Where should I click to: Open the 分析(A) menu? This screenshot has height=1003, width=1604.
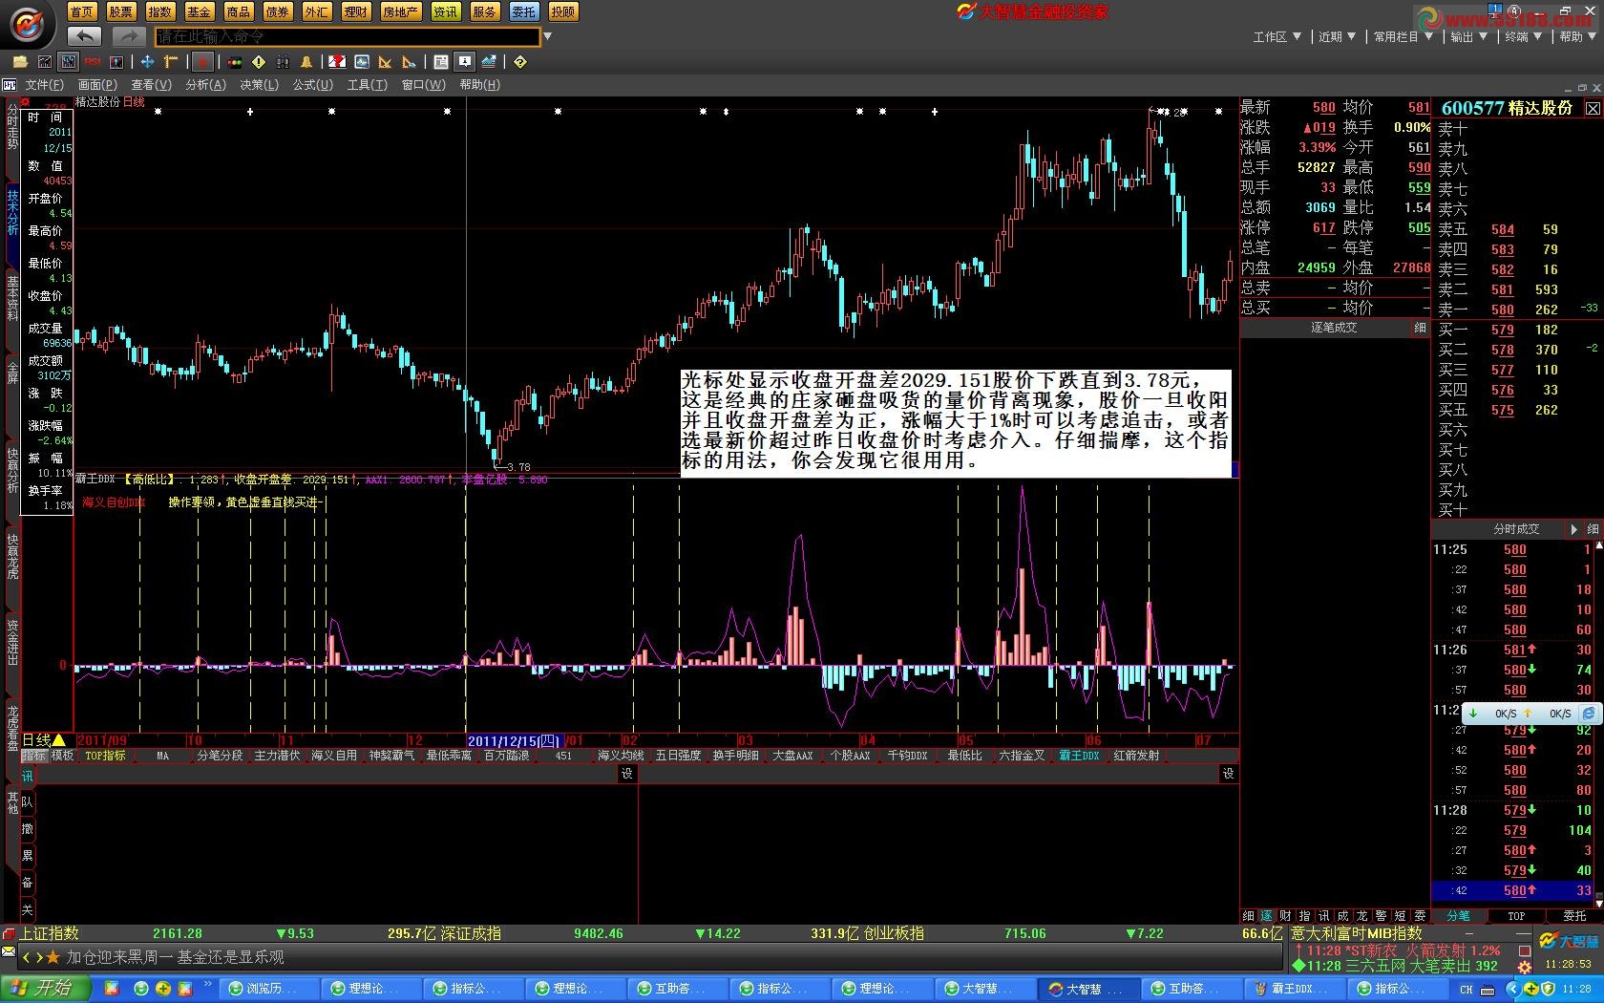[x=205, y=85]
